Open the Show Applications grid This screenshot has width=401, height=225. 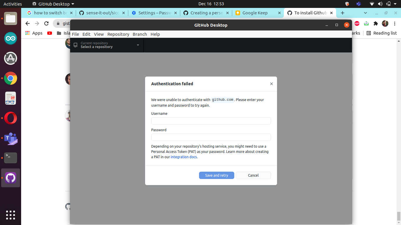[11, 215]
